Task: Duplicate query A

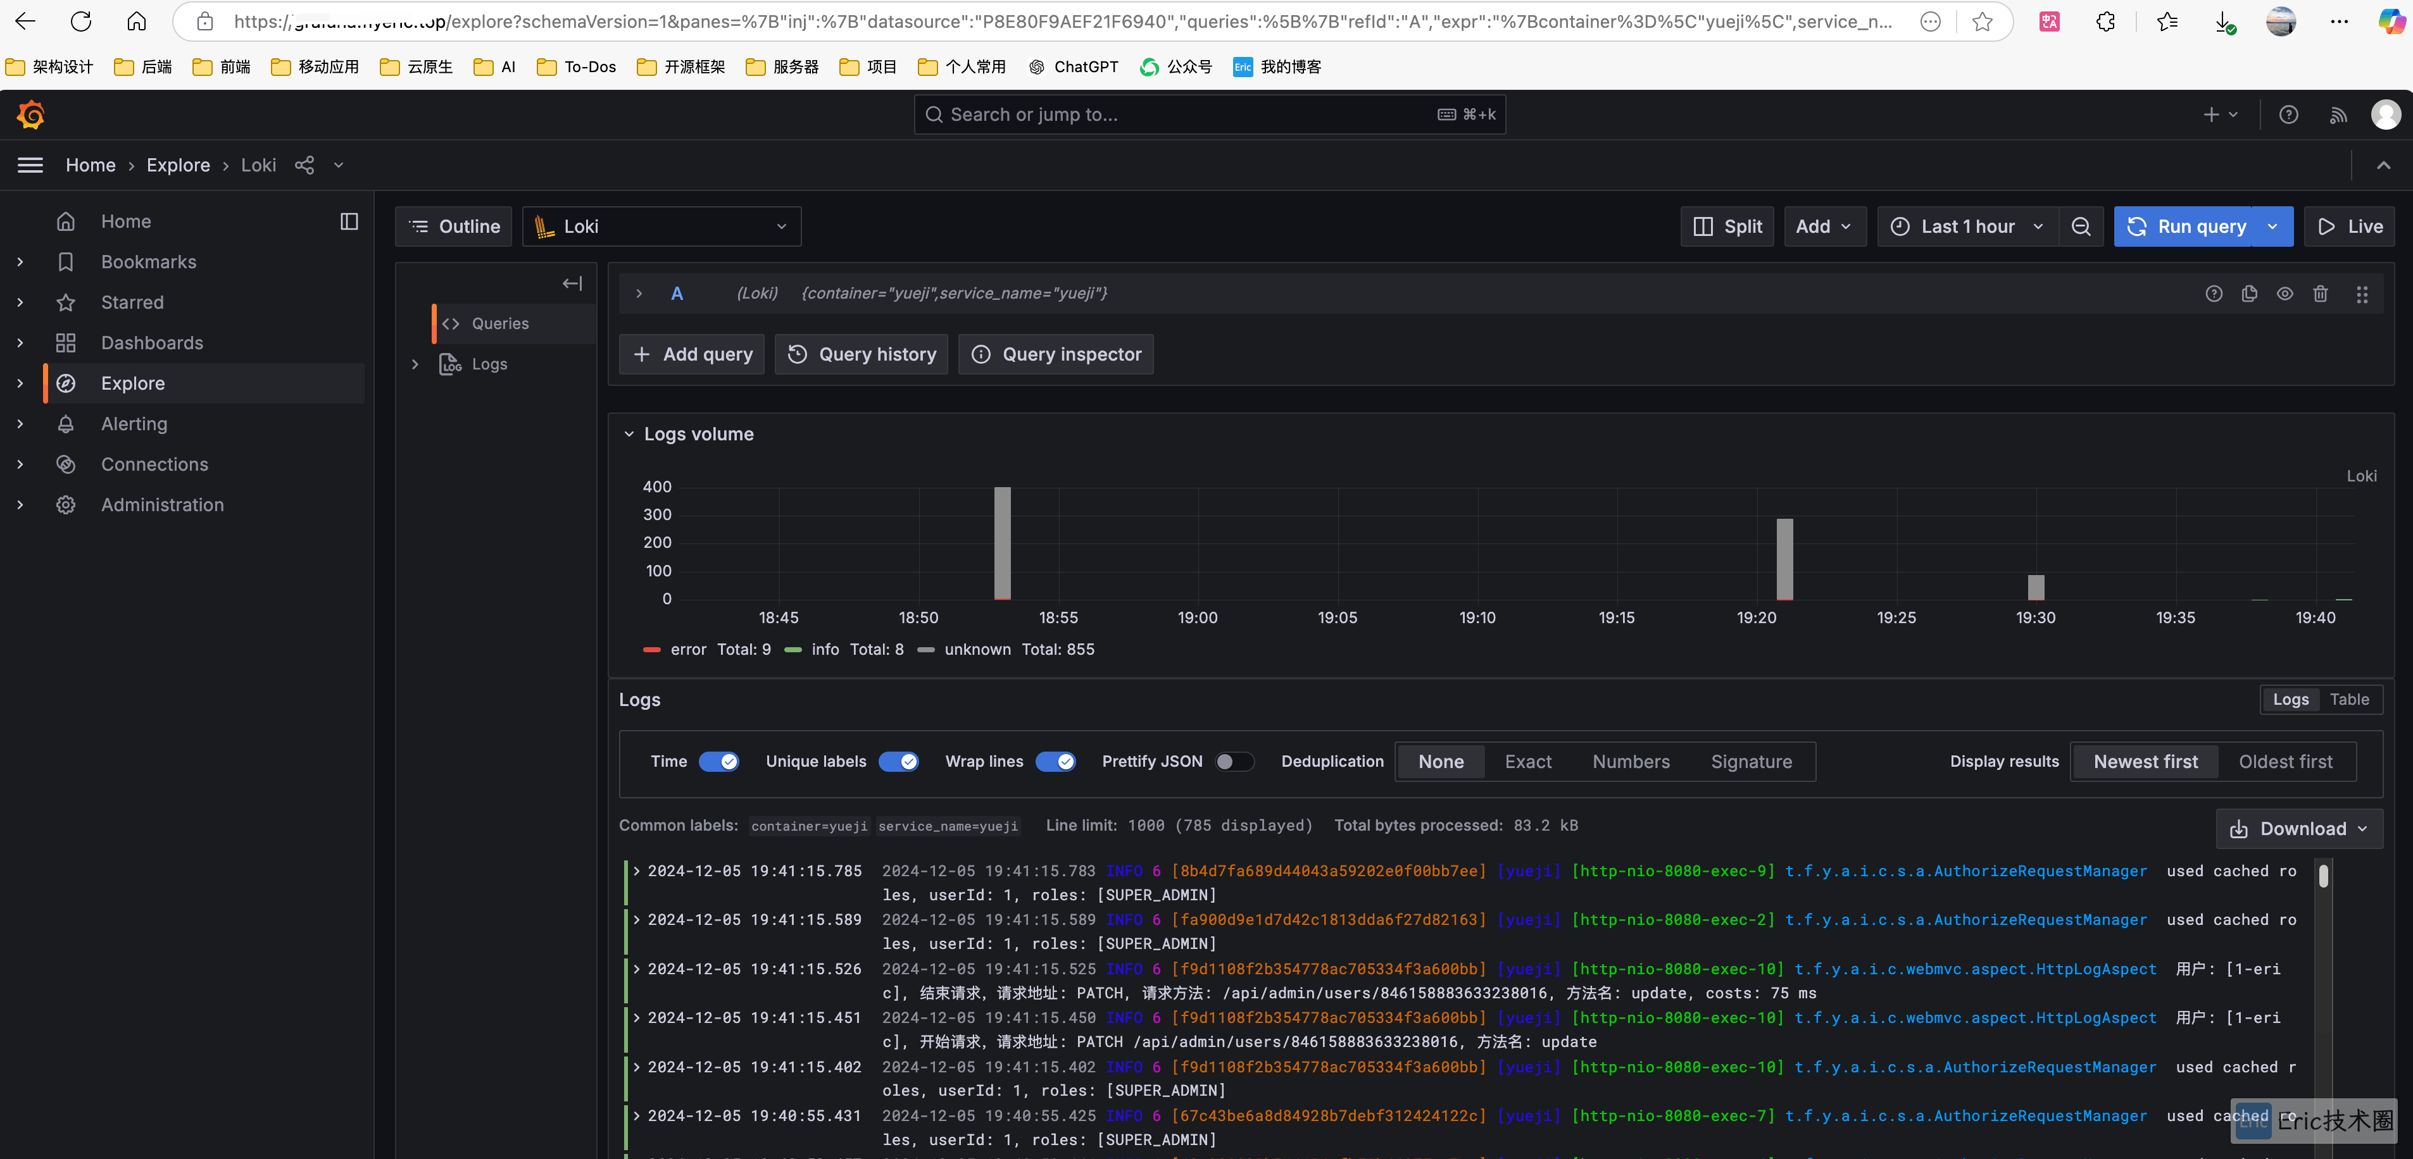Action: pos(2249,294)
